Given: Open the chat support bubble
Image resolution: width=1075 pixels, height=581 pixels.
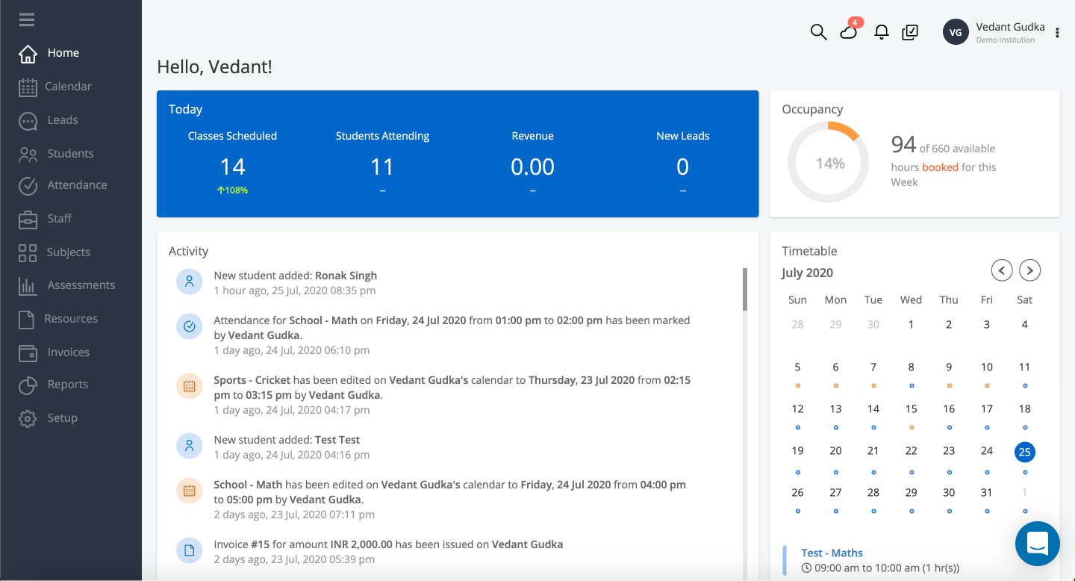Looking at the screenshot, I should tap(1037, 544).
